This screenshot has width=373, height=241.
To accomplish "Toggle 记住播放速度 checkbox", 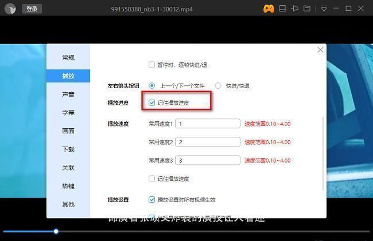I will pyautogui.click(x=151, y=179).
